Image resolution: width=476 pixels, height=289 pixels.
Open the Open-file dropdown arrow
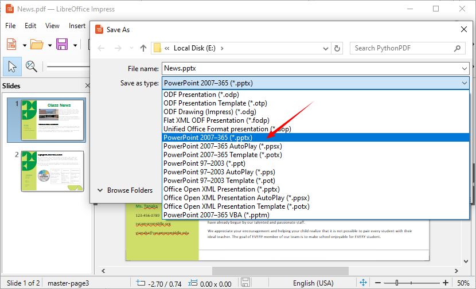pyautogui.click(x=49, y=45)
